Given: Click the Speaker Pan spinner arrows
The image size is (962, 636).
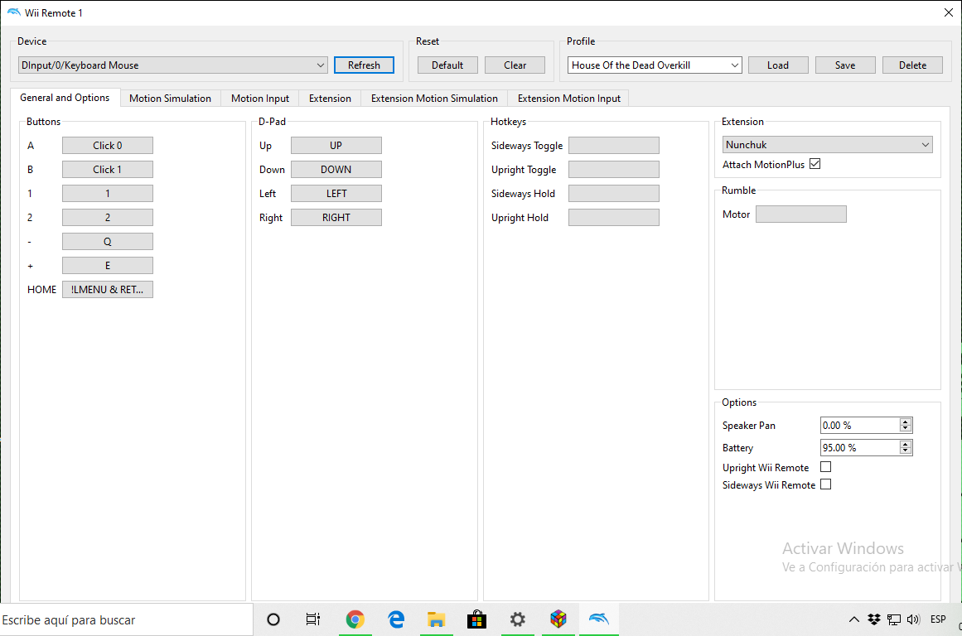Looking at the screenshot, I should click(905, 425).
